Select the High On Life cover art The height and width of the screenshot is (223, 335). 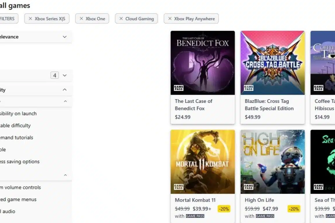coord(273,162)
